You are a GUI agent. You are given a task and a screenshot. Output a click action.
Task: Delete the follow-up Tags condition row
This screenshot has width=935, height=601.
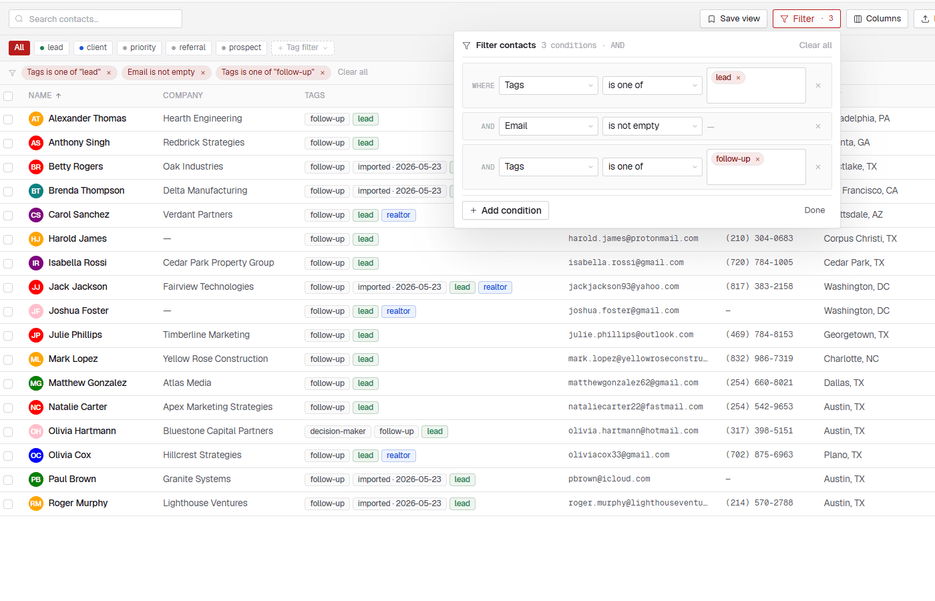coord(818,167)
